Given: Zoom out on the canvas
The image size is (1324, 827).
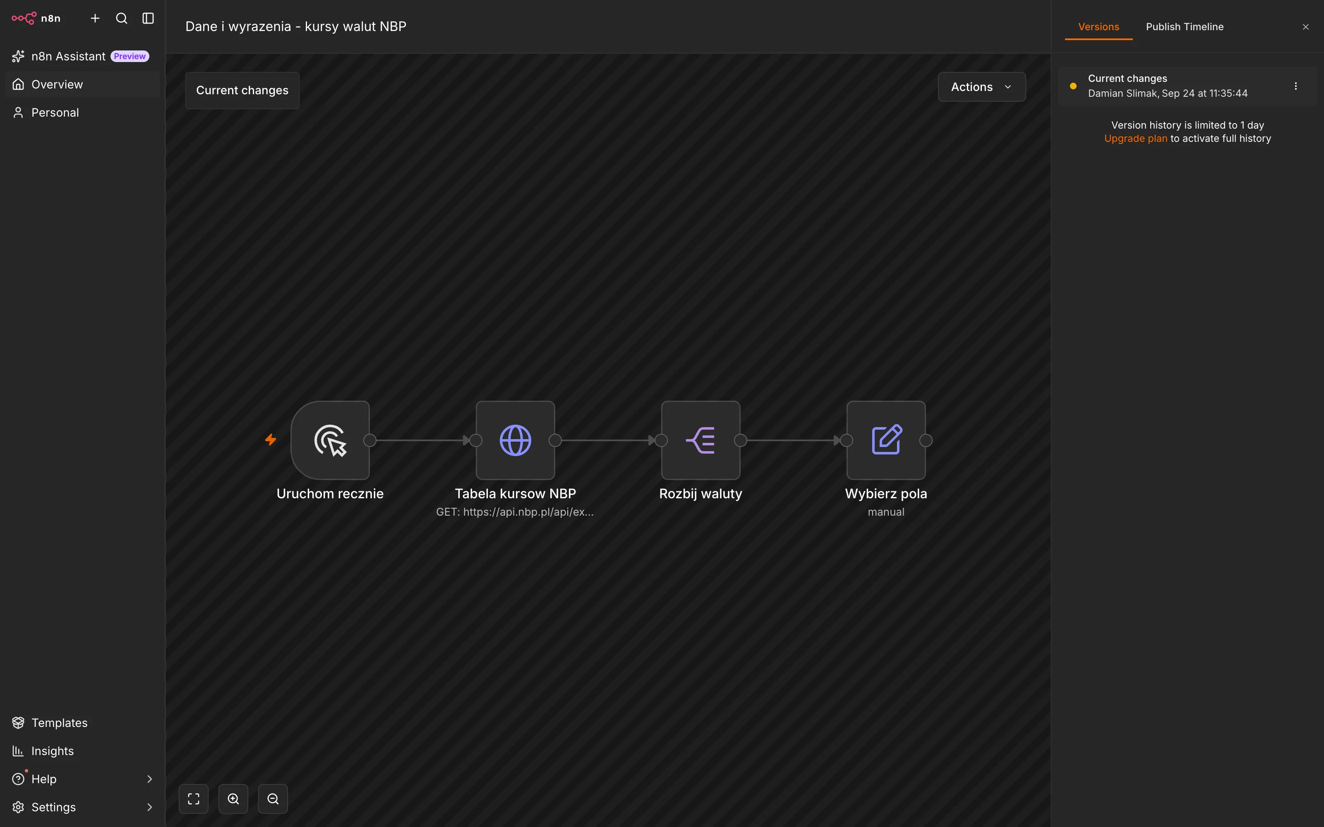Looking at the screenshot, I should tap(273, 798).
